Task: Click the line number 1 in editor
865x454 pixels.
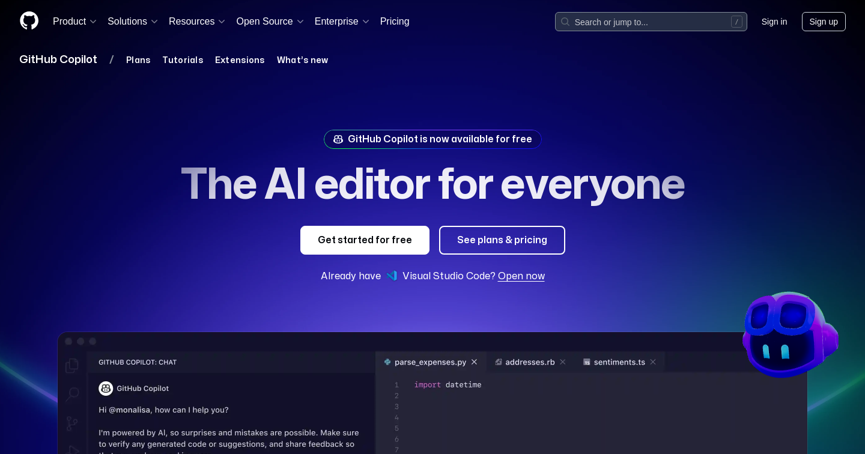Action: click(x=396, y=385)
